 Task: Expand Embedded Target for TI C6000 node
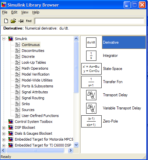4,146
